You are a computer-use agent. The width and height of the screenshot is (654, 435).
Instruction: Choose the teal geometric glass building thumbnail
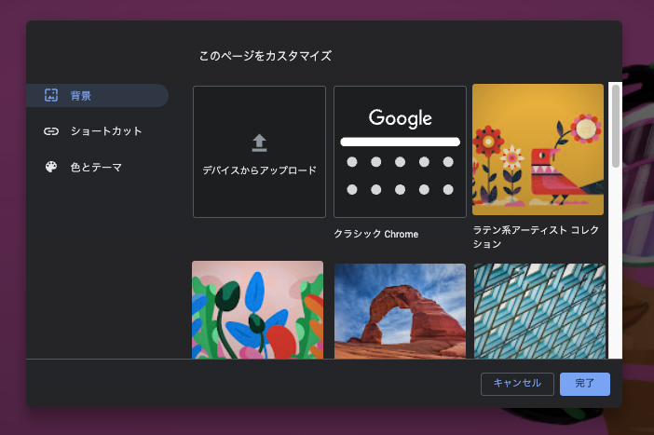[539, 311]
